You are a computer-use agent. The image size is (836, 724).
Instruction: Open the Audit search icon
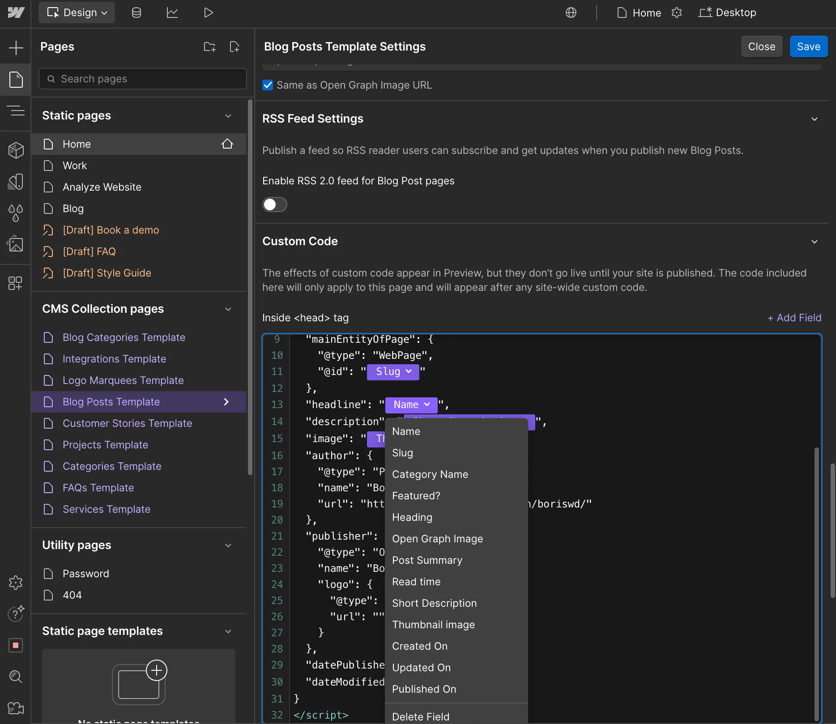16,677
